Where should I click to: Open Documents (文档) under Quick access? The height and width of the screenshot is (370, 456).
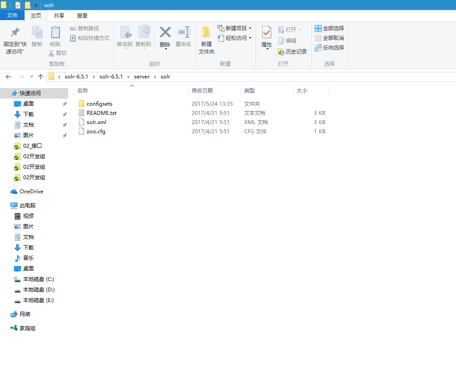pos(28,125)
